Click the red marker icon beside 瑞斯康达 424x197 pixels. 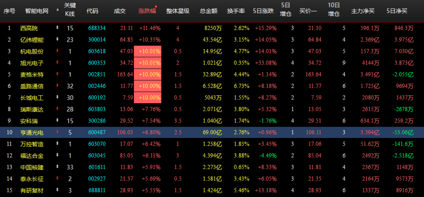click(x=57, y=109)
